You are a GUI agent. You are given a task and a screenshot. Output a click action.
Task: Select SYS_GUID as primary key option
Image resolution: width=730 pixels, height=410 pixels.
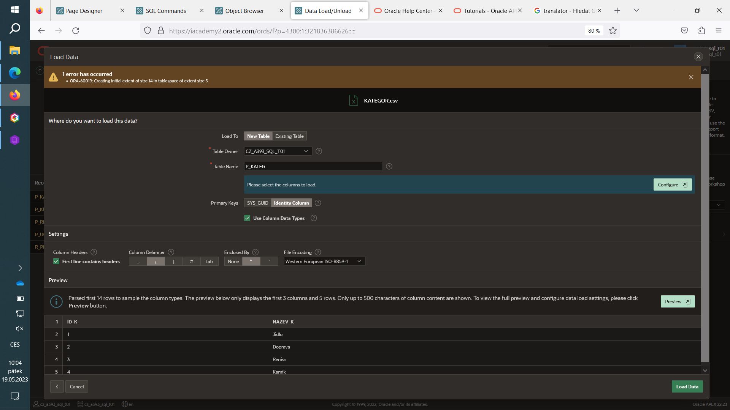(257, 203)
